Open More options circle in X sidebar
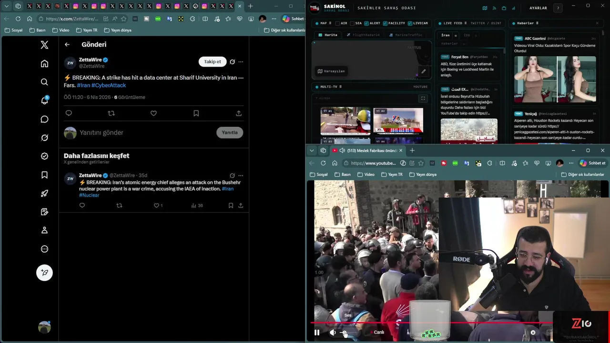The image size is (610, 343). pos(44,249)
